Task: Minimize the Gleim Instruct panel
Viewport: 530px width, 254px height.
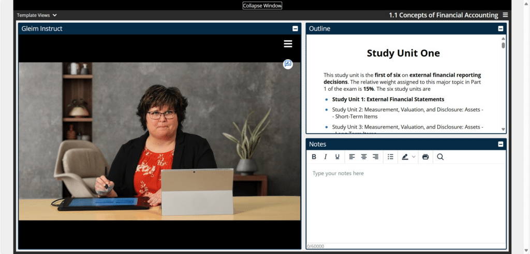Action: (x=295, y=29)
